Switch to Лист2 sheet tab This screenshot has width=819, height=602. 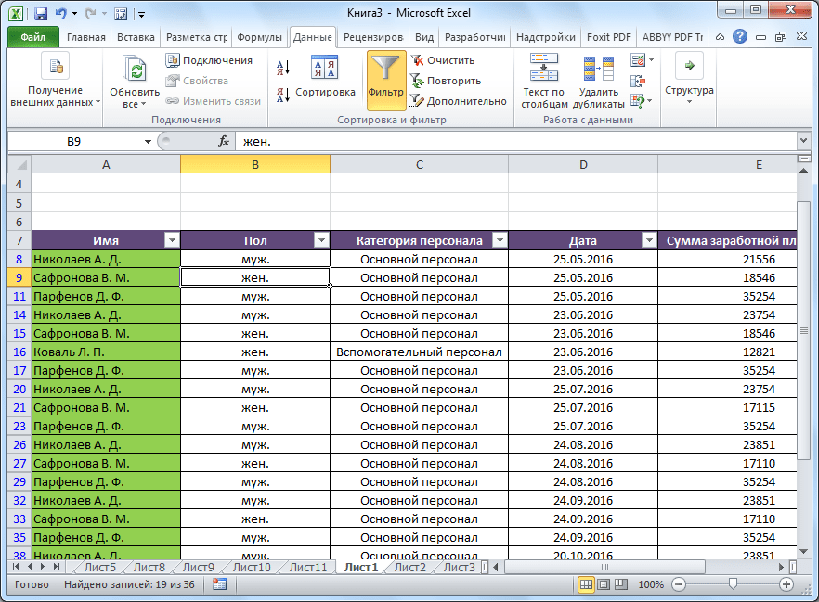pyautogui.click(x=410, y=568)
